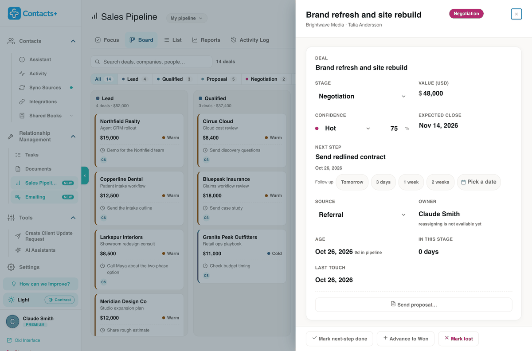
Task: Switch to the List tab
Action: point(172,40)
